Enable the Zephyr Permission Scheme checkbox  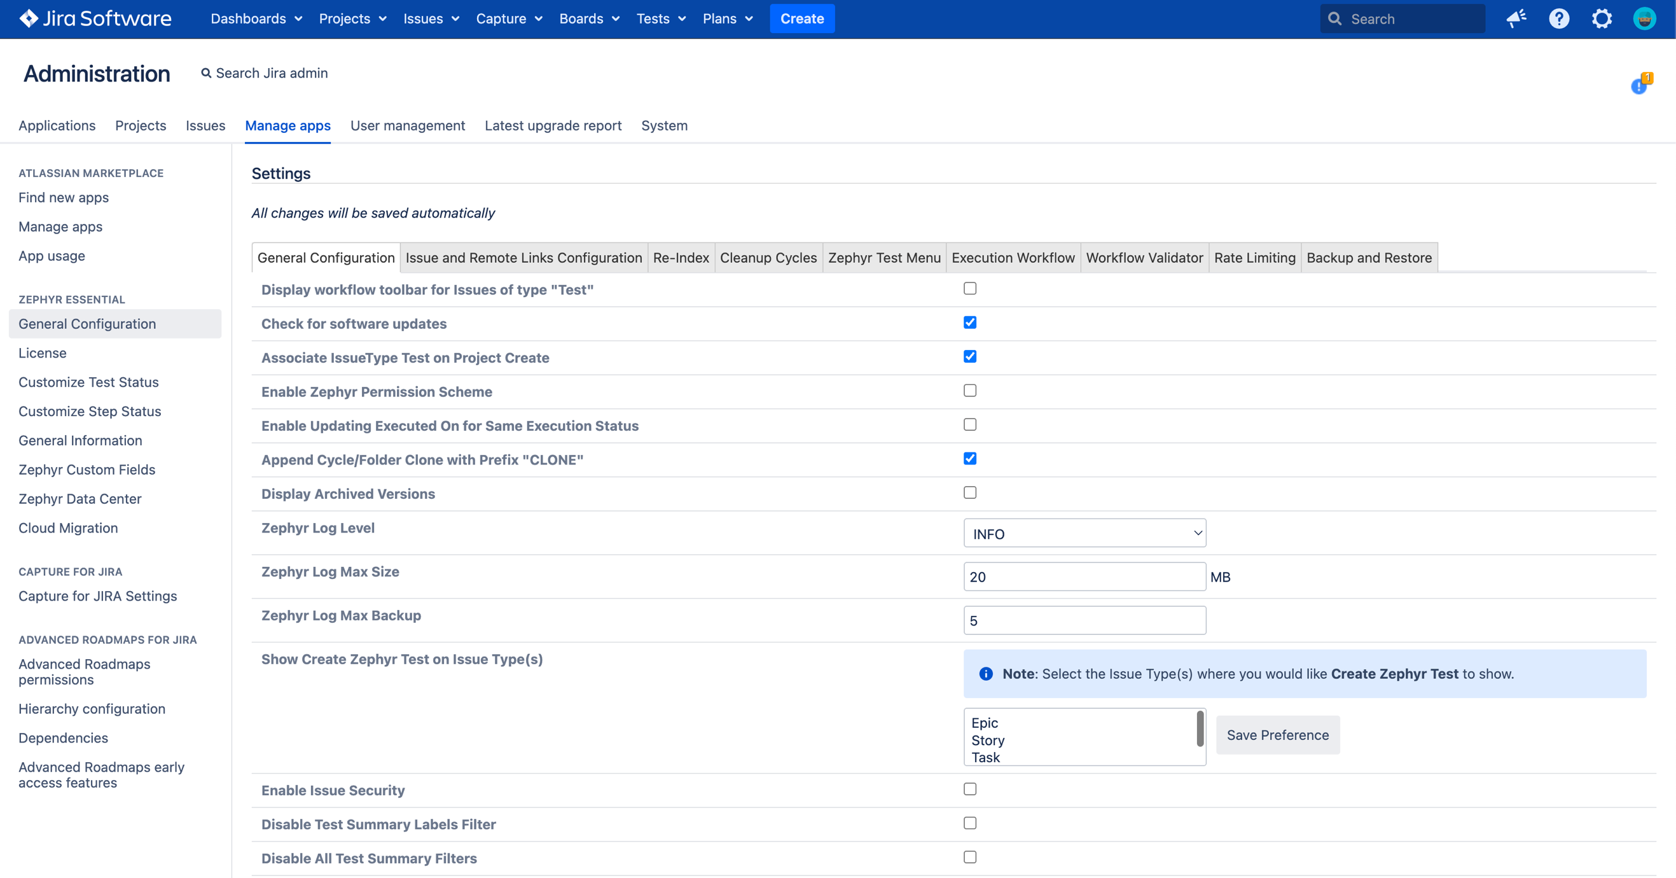969,391
